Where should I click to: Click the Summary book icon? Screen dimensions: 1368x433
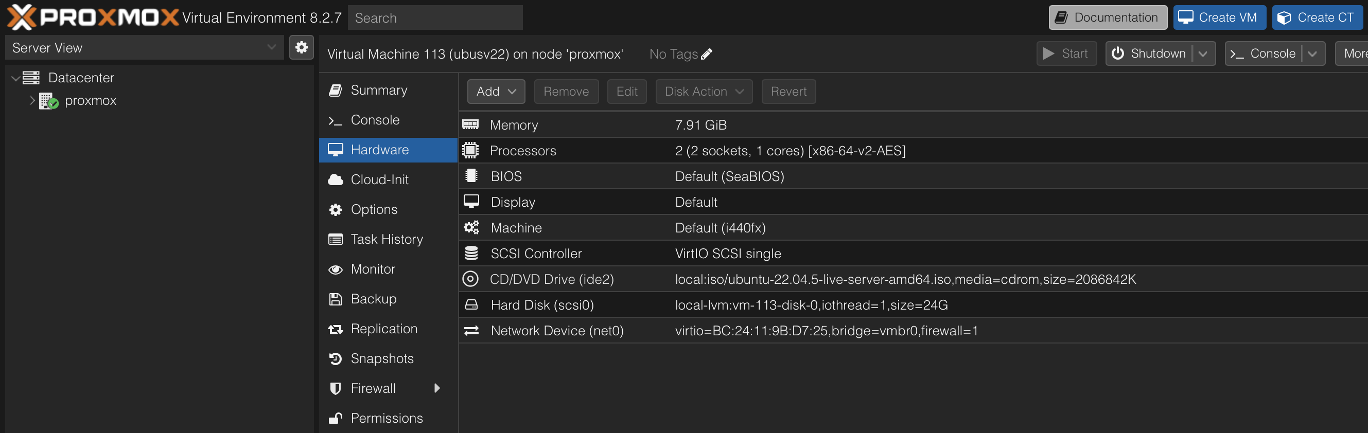pos(335,90)
